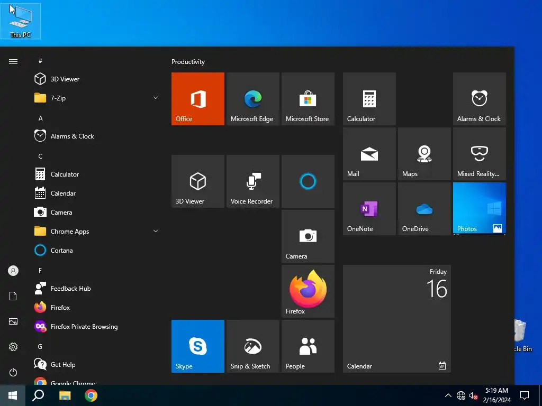542x406 pixels.
Task: Show hidden system tray icons
Action: (448, 395)
